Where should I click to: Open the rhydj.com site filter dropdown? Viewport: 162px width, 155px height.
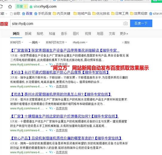pos(80,42)
